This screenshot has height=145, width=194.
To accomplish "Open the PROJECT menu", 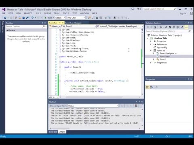I will point(28,13).
